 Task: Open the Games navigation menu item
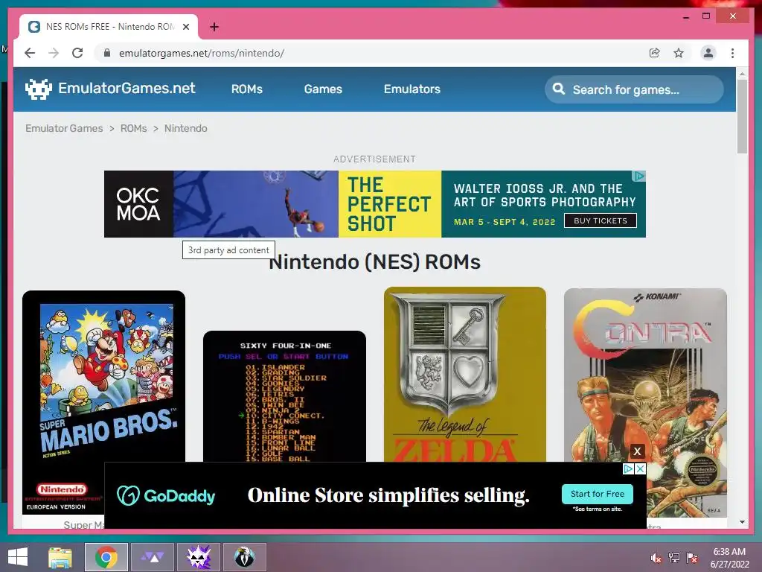tap(323, 89)
